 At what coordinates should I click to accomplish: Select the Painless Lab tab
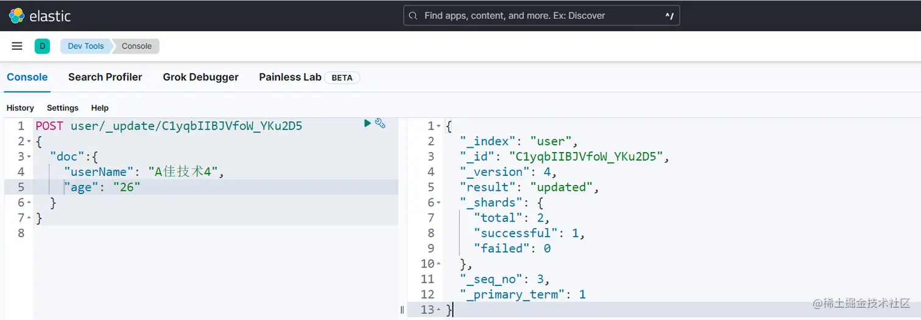(290, 77)
